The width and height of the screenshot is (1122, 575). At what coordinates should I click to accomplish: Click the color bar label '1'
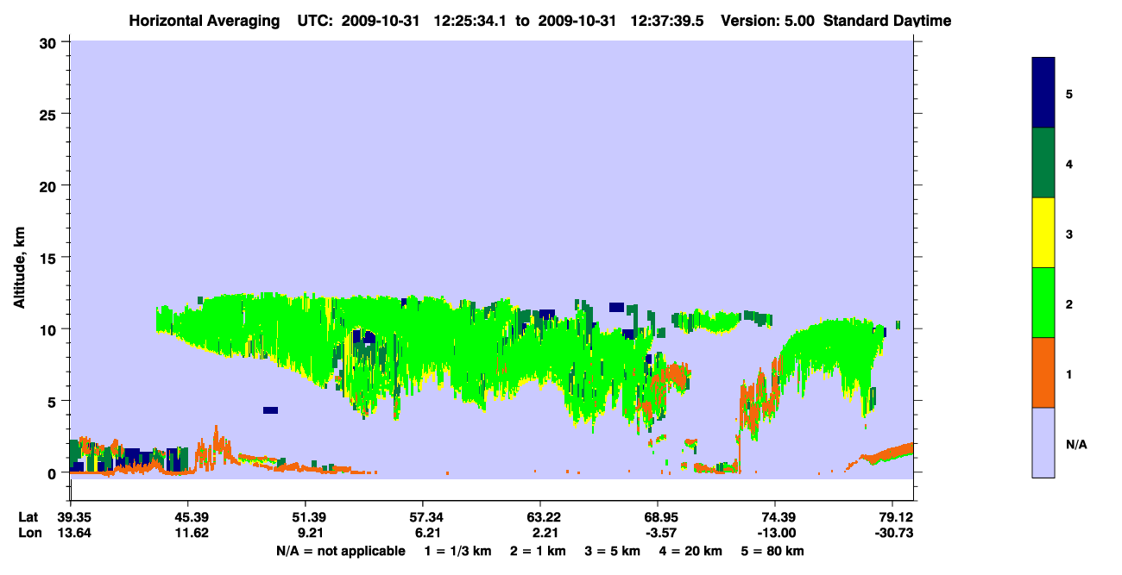1069,373
